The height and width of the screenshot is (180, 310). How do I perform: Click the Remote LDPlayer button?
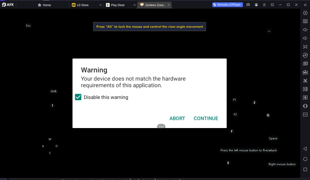tap(227, 5)
